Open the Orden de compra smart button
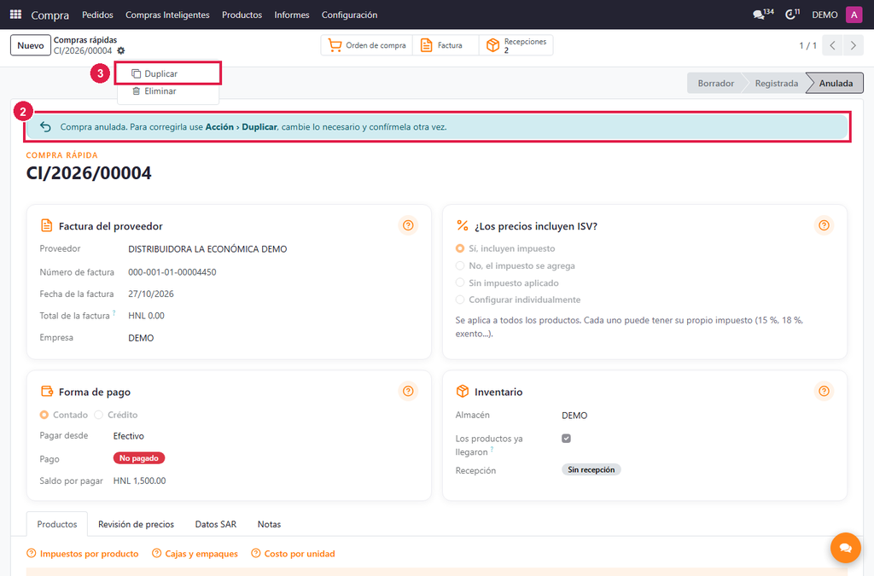This screenshot has width=874, height=576. click(367, 46)
